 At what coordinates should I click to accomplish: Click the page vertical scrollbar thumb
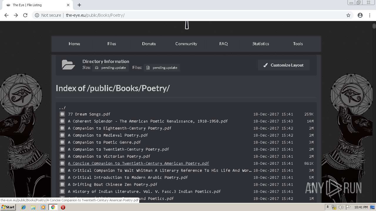(x=374, y=26)
